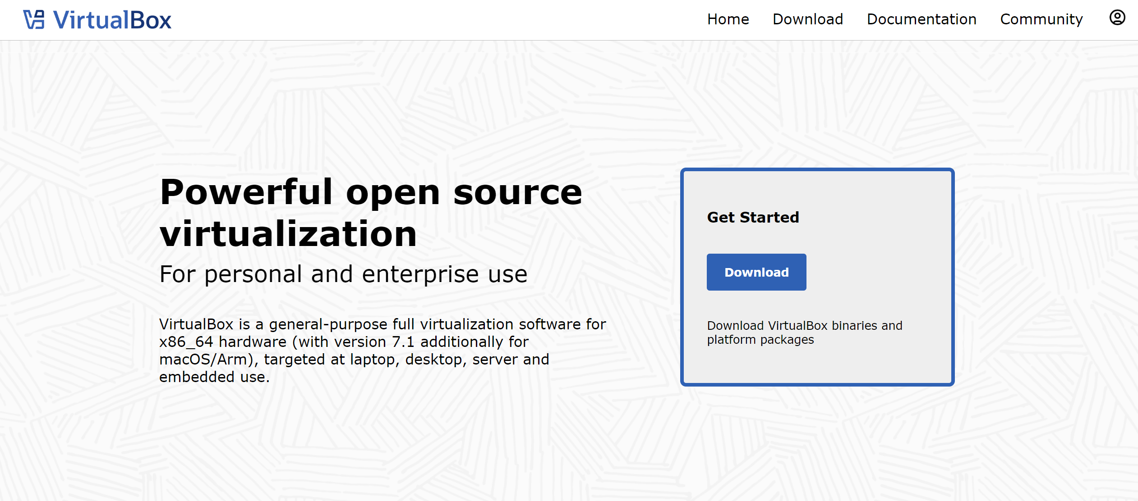Screen dimensions: 1138x501
Task: Go to the Home page
Action: coord(728,19)
